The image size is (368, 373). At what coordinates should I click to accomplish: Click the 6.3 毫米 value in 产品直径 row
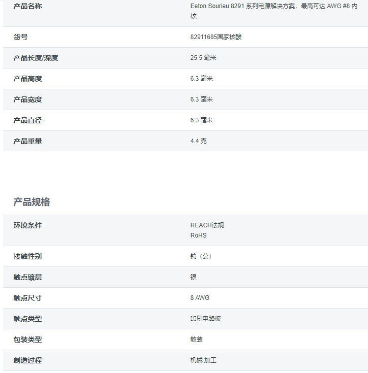pos(201,120)
